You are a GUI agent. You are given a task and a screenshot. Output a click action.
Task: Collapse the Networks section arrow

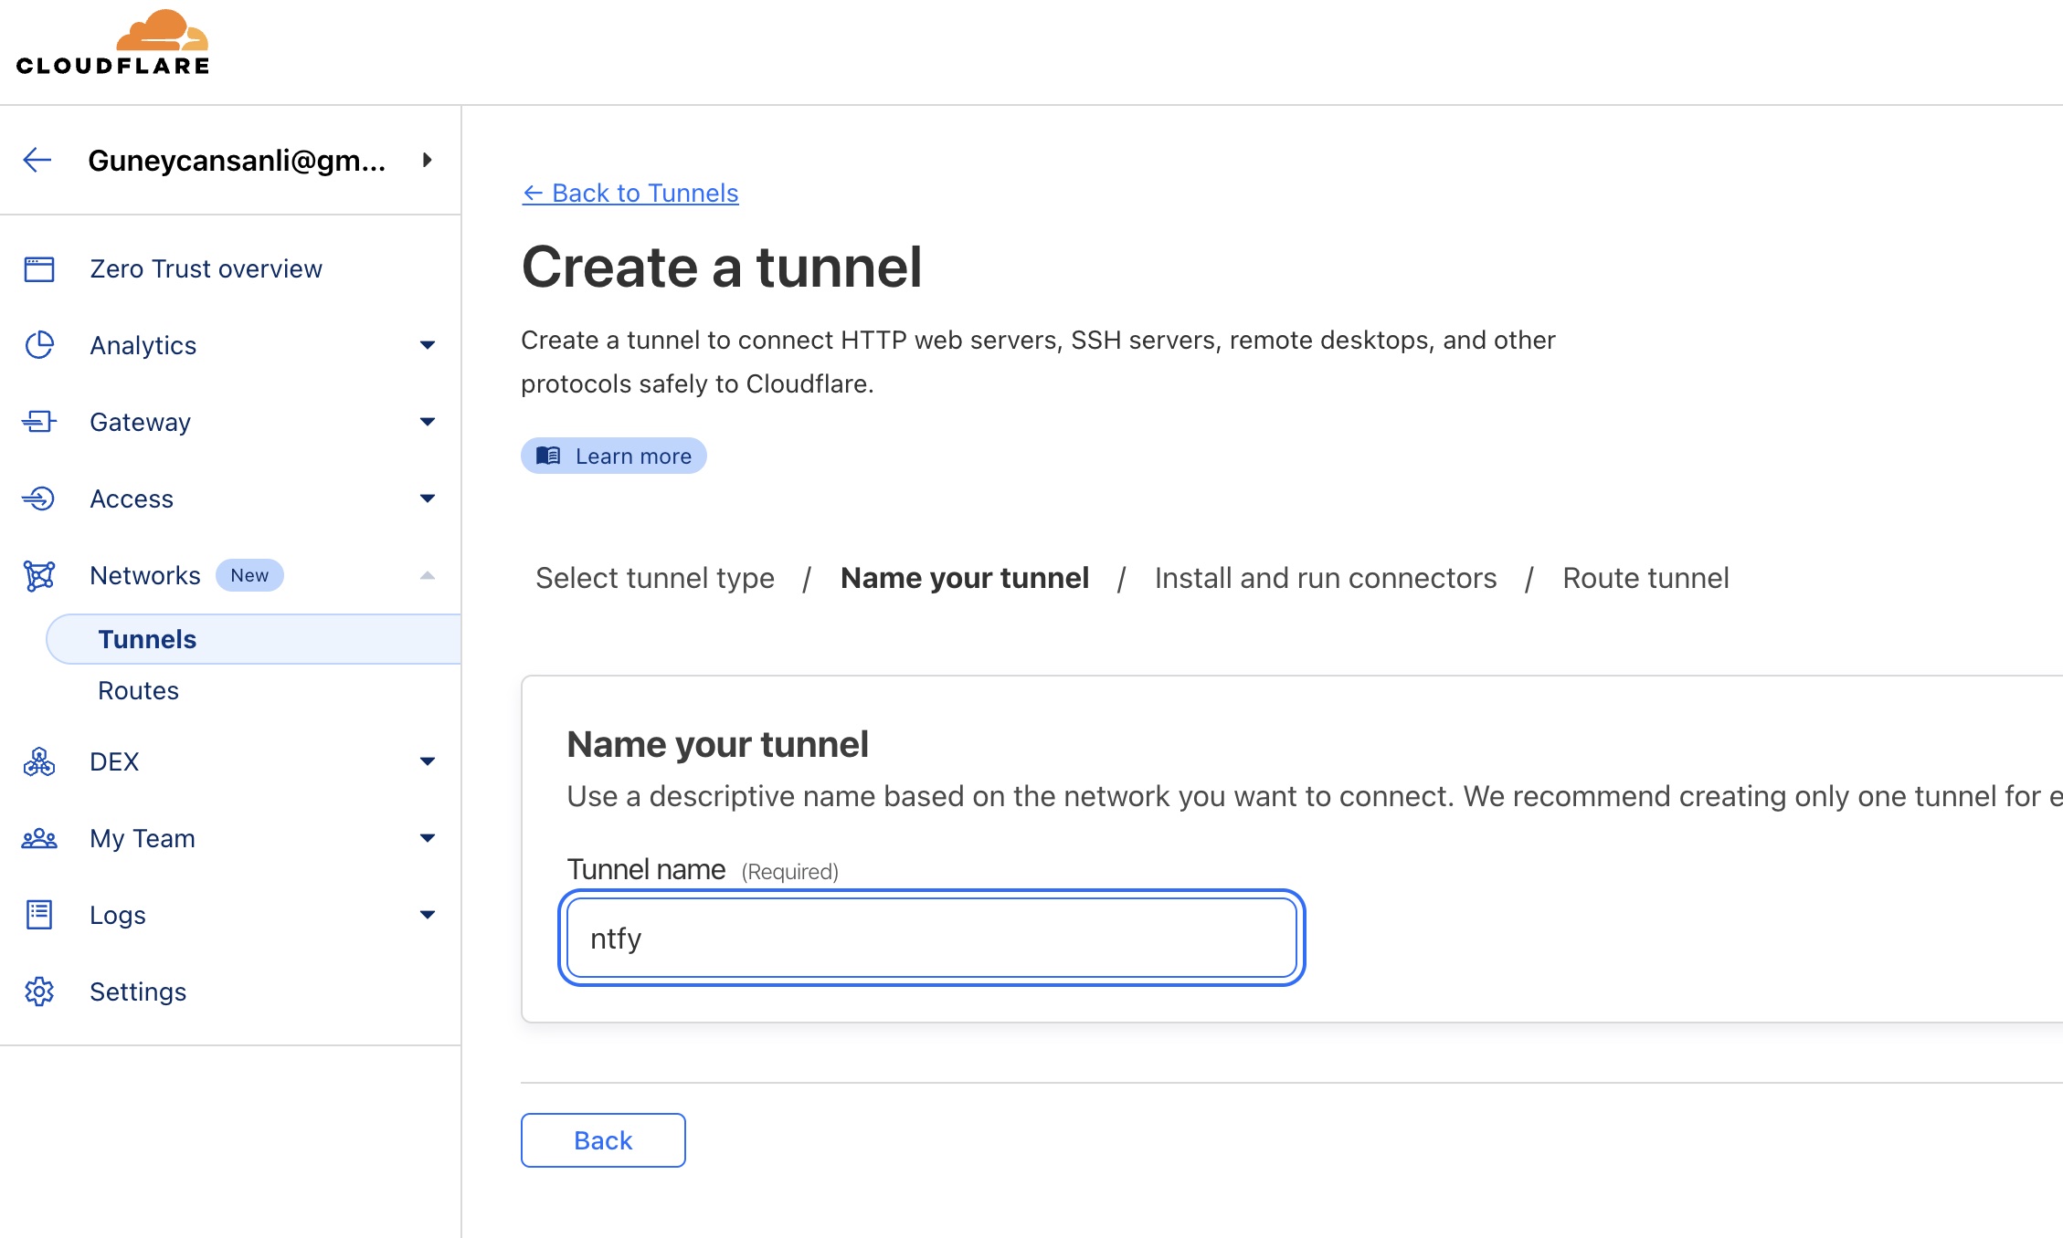click(427, 575)
